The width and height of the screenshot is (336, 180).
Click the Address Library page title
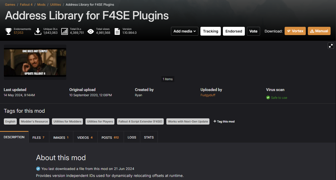pyautogui.click(x=87, y=15)
